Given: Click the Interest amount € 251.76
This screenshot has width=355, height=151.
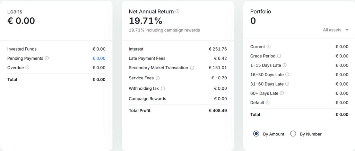Looking at the screenshot, I should coord(218,49).
